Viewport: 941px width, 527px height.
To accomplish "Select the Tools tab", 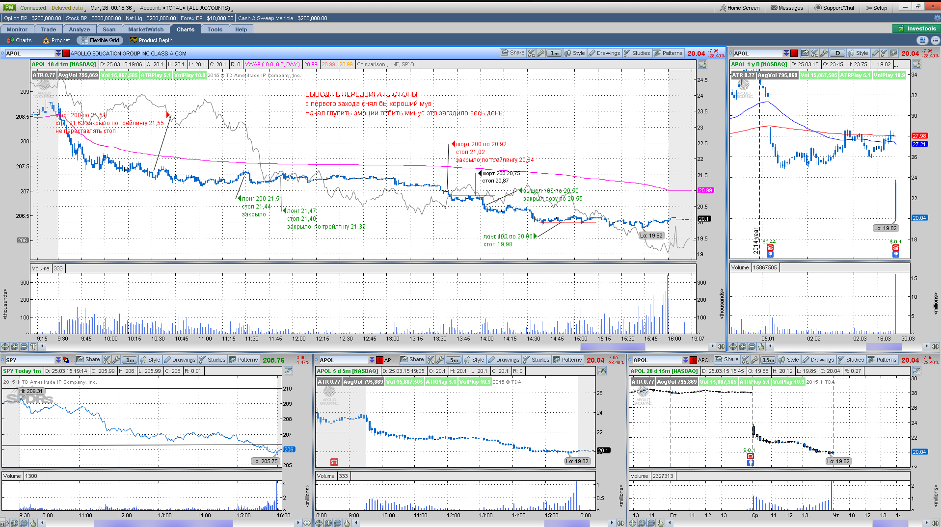I will 215,29.
